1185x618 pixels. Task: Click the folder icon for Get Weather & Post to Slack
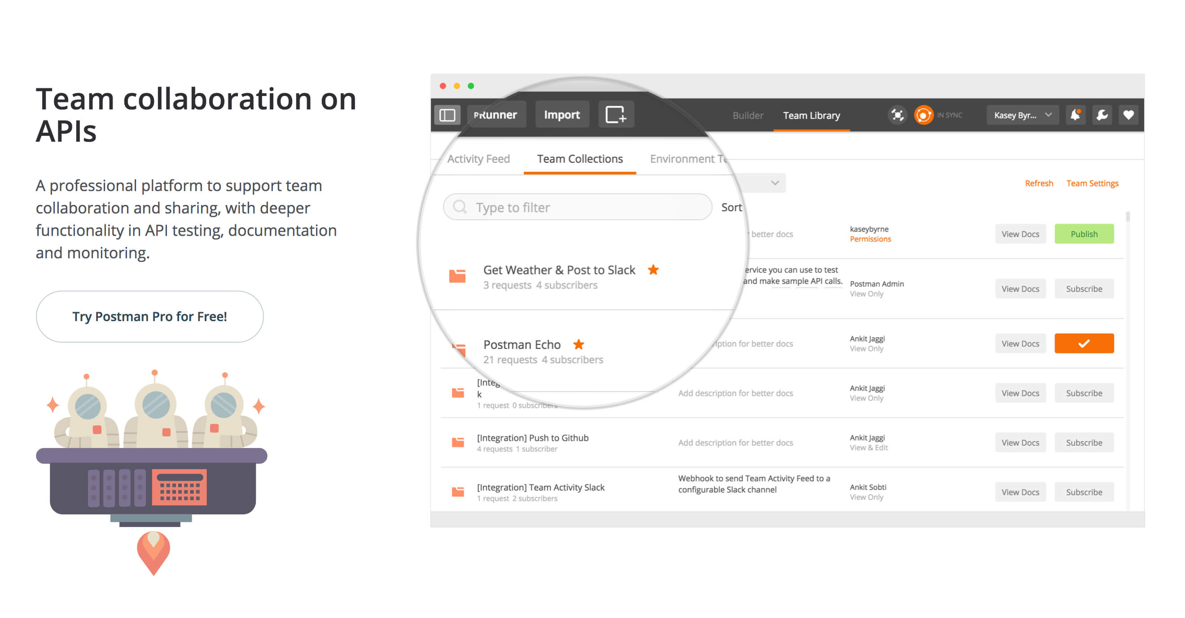(x=457, y=276)
